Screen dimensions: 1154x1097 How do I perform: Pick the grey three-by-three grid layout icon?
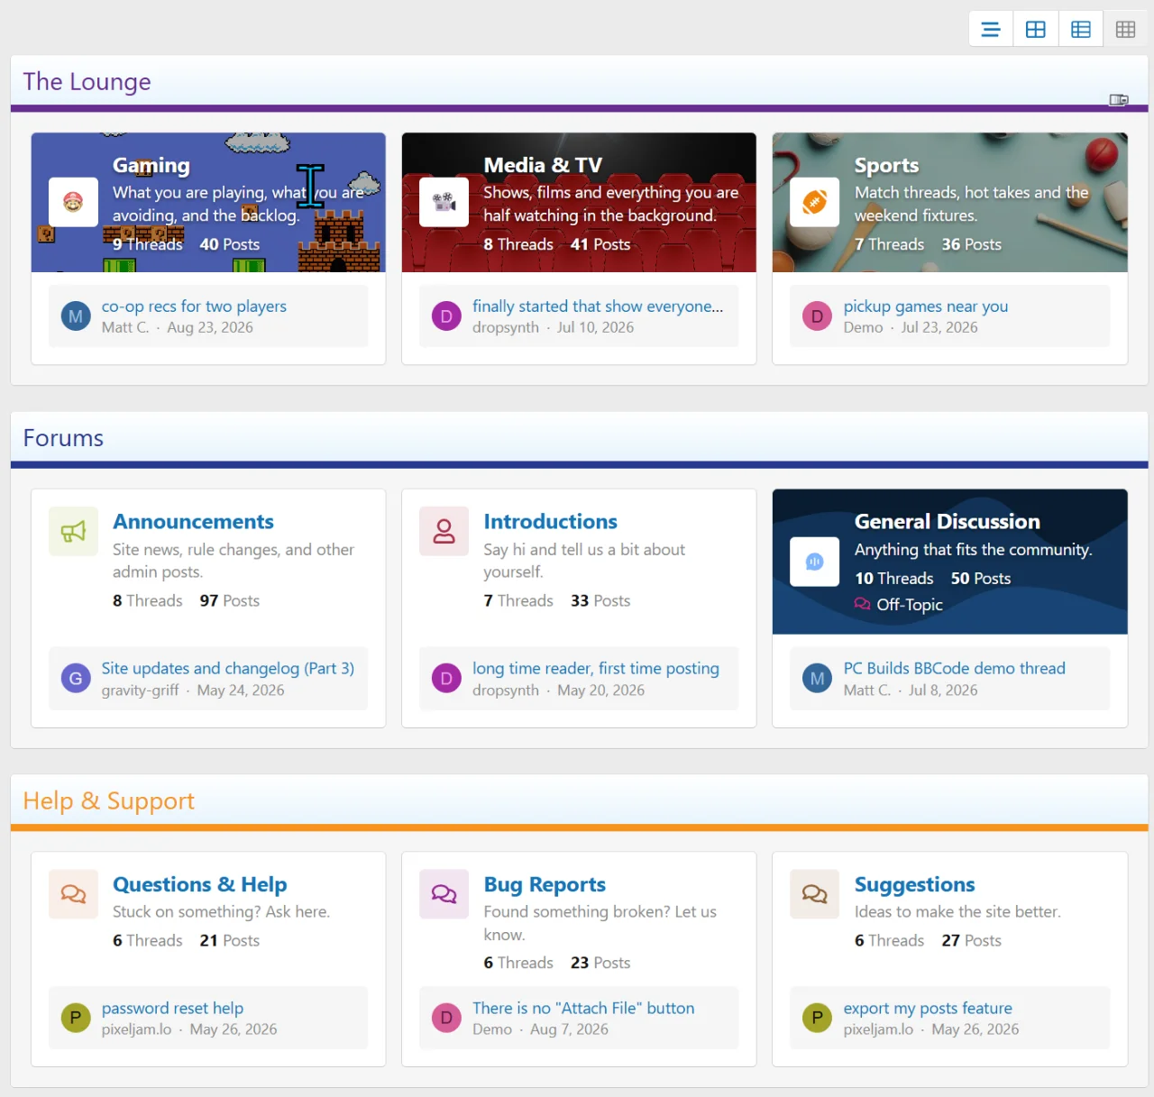click(x=1125, y=30)
